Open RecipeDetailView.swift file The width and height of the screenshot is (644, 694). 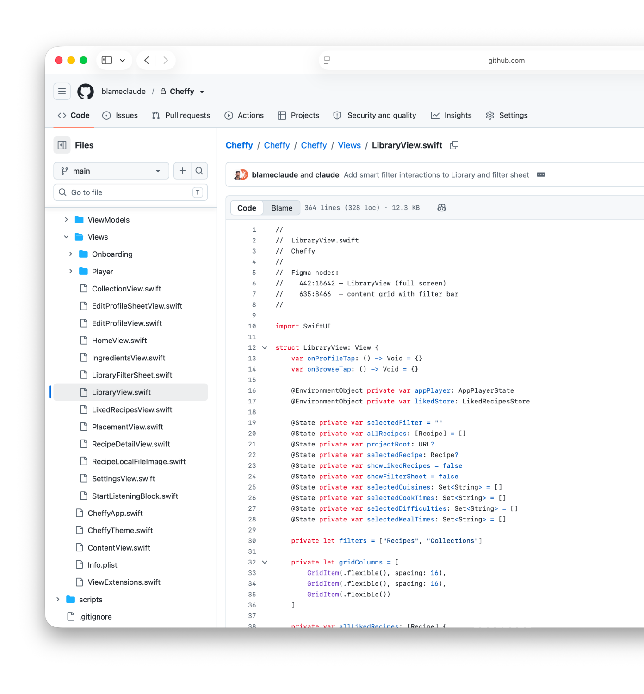130,444
